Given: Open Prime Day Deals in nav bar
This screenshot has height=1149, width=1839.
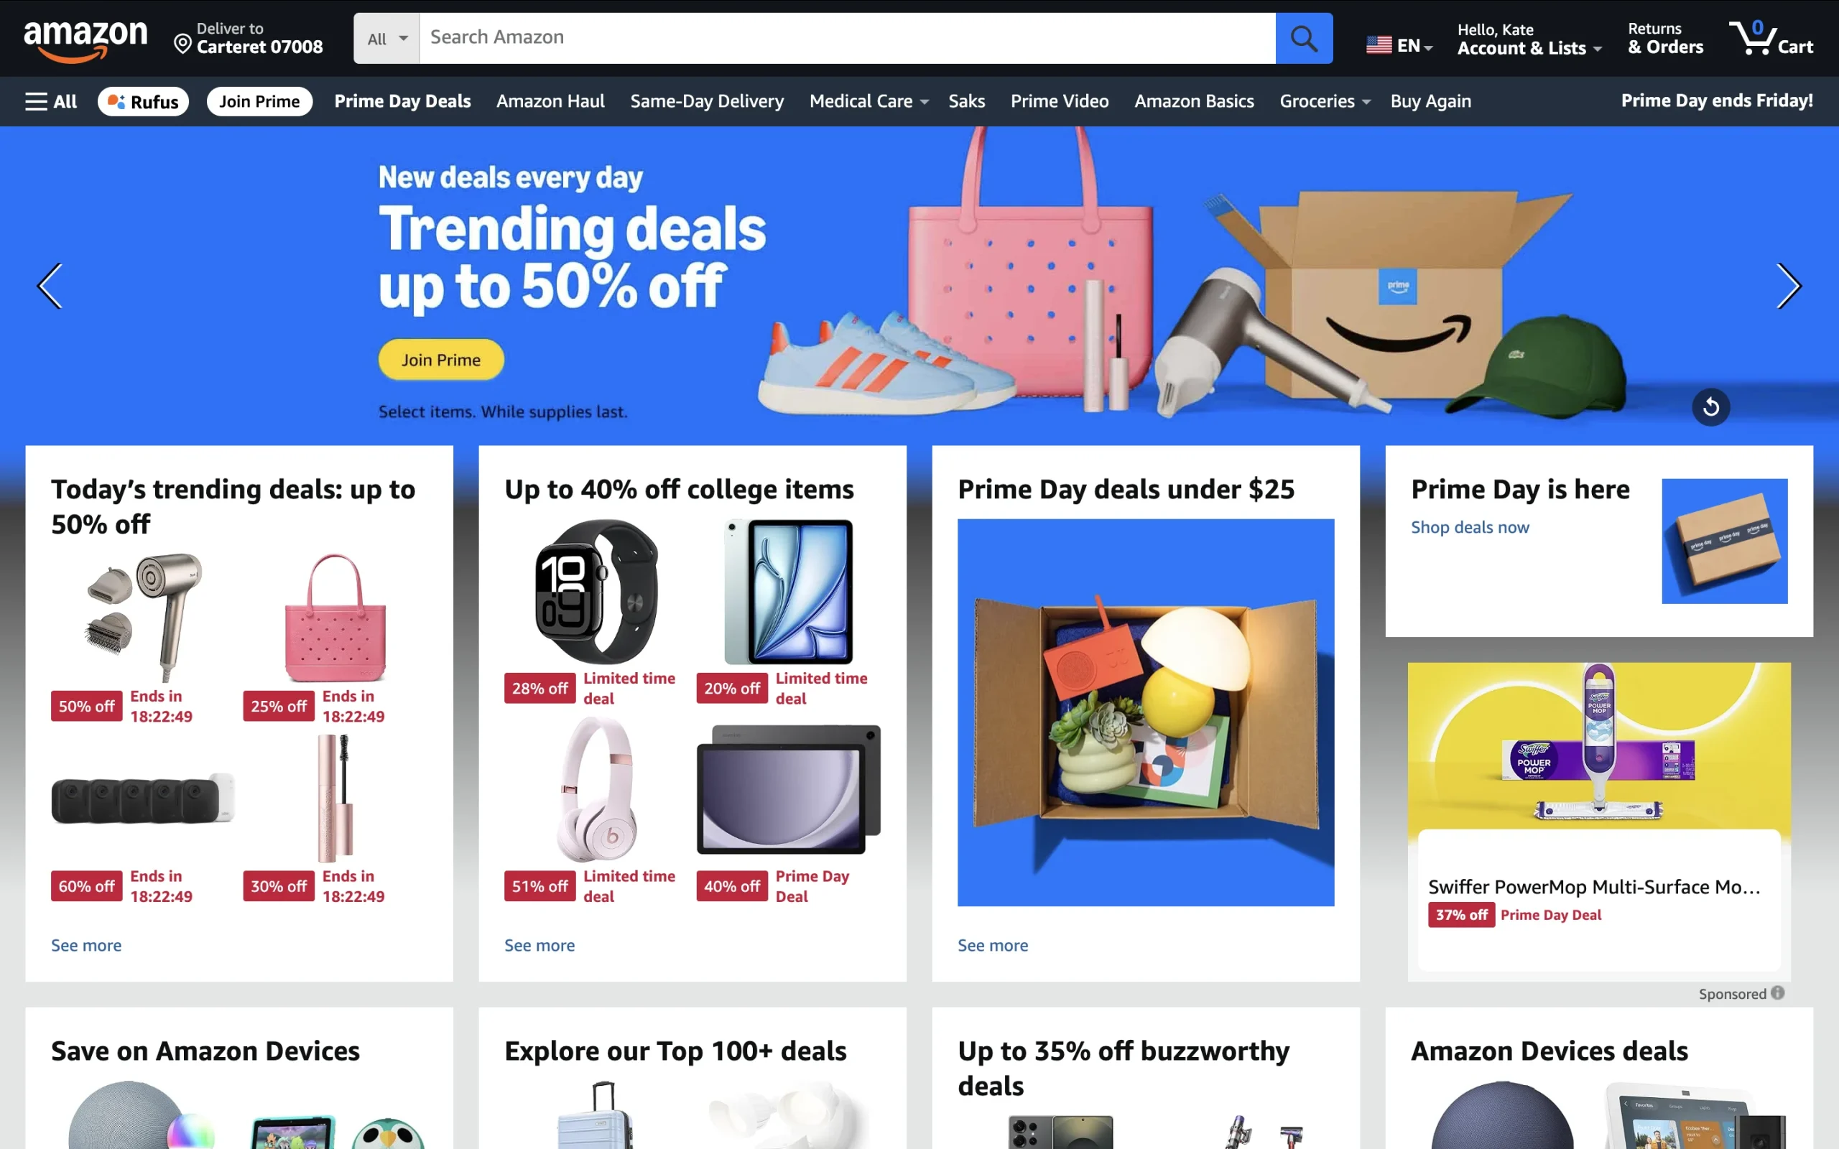Looking at the screenshot, I should [x=402, y=101].
